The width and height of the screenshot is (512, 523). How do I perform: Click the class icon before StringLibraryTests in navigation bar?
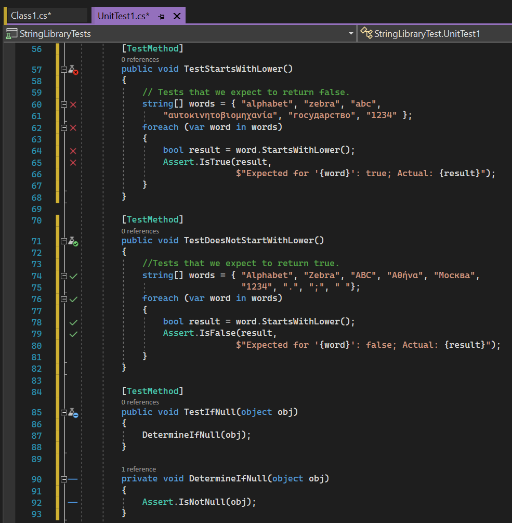pyautogui.click(x=10, y=33)
